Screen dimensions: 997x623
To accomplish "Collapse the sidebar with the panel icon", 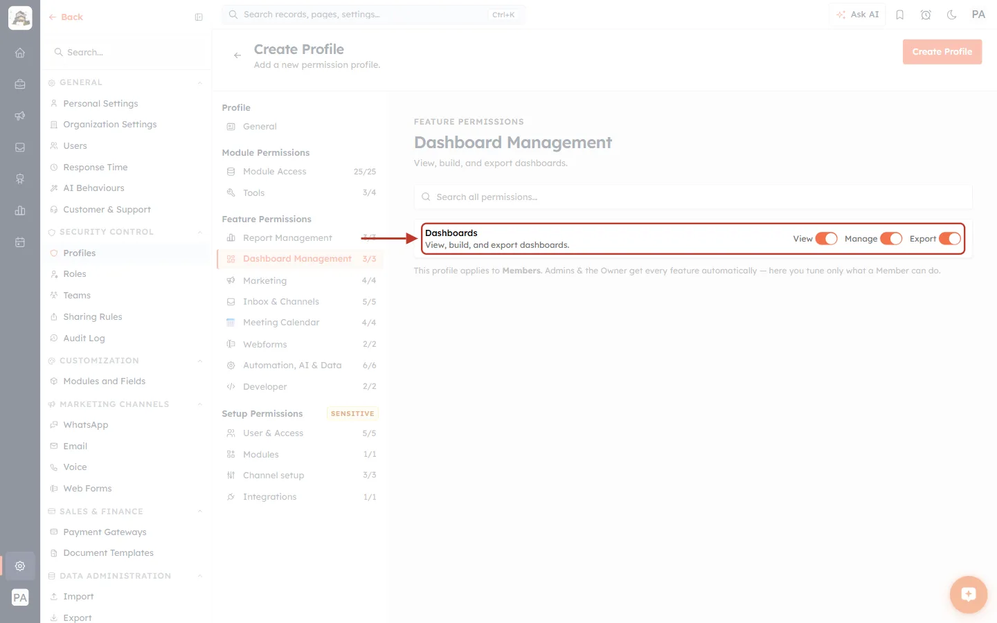I will (x=199, y=17).
